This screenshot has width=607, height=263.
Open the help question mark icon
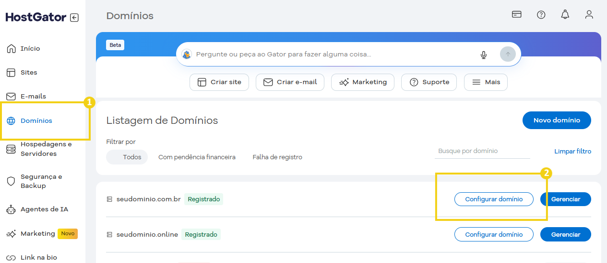[541, 15]
